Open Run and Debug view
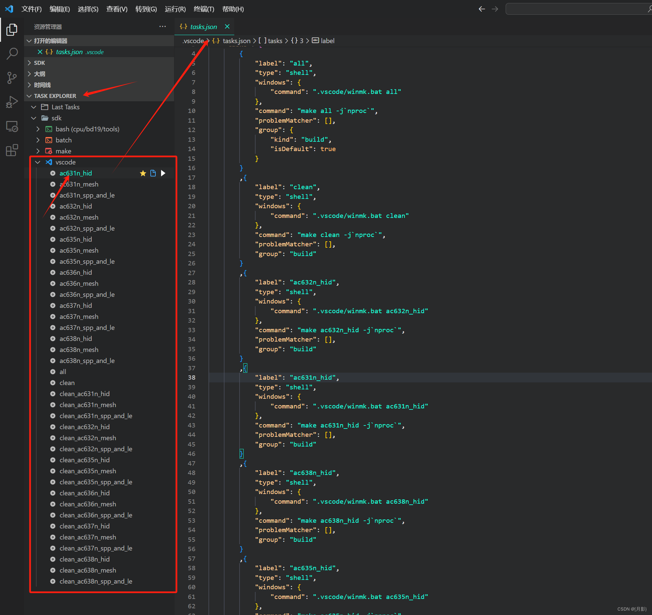 point(12,102)
